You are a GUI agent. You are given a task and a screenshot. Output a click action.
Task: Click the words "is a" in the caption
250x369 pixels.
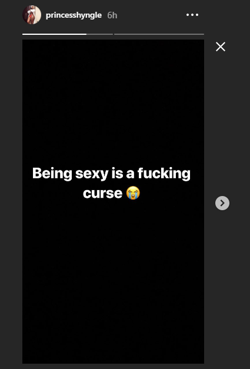(123, 174)
